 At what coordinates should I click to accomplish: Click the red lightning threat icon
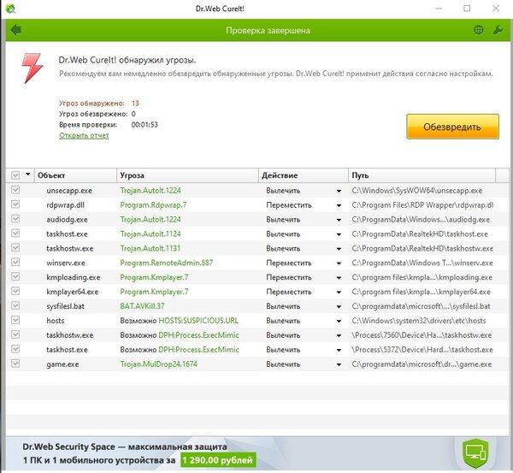[32, 68]
